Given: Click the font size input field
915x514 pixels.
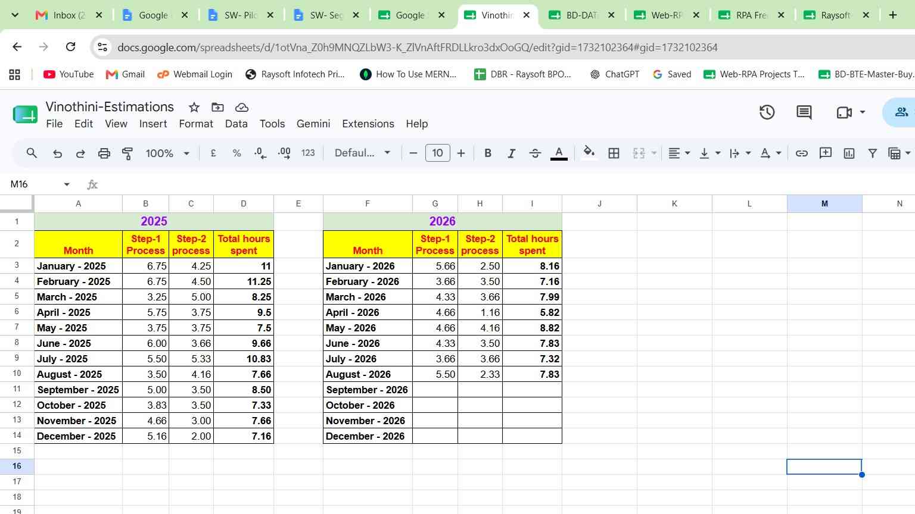Looking at the screenshot, I should tap(437, 153).
